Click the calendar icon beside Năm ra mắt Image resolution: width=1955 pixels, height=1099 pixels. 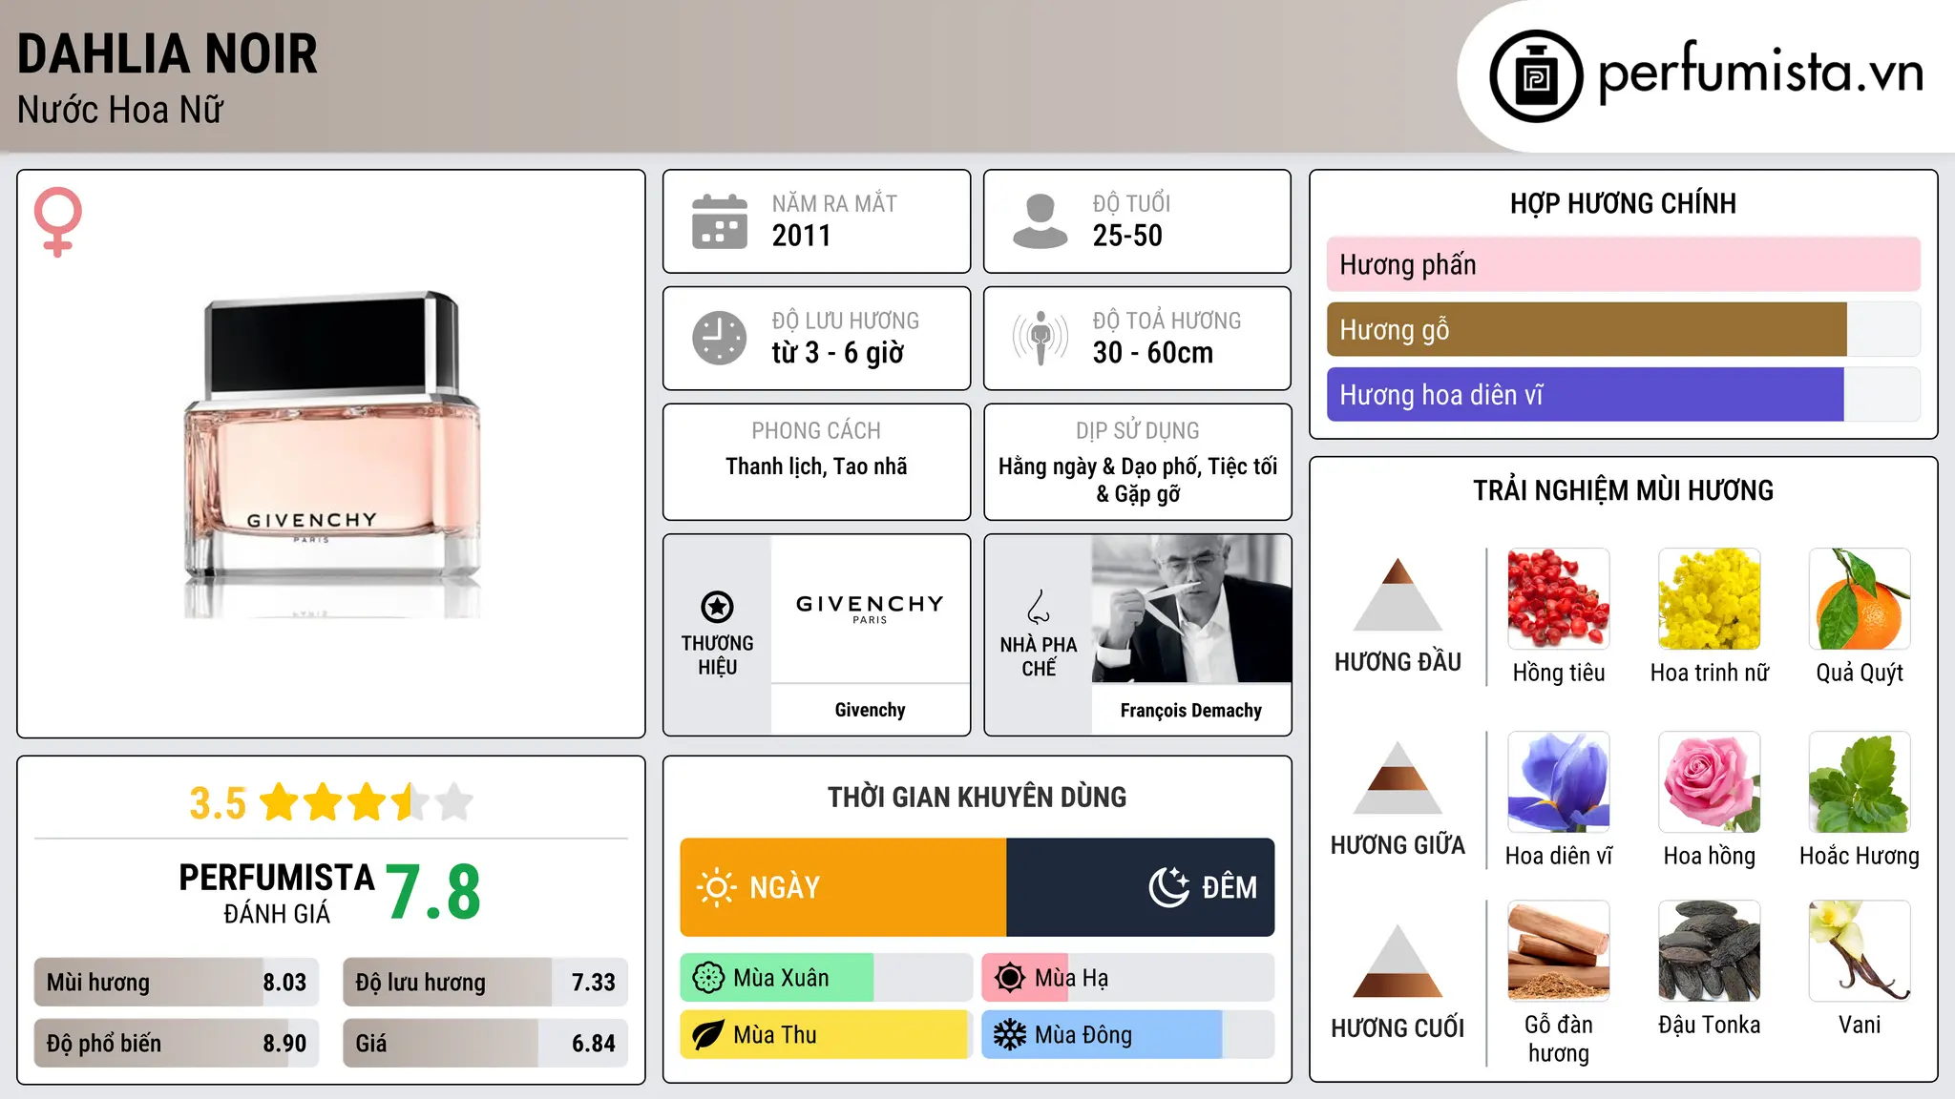(x=720, y=221)
